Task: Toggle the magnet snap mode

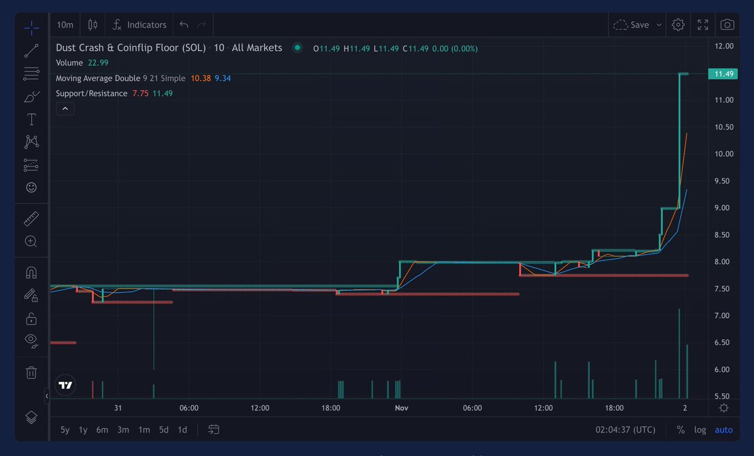Action: click(31, 272)
